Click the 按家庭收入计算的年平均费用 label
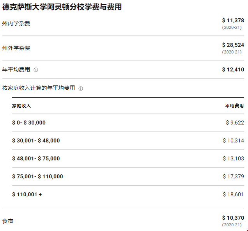Screen dimensions: 248x231 tap(39, 88)
